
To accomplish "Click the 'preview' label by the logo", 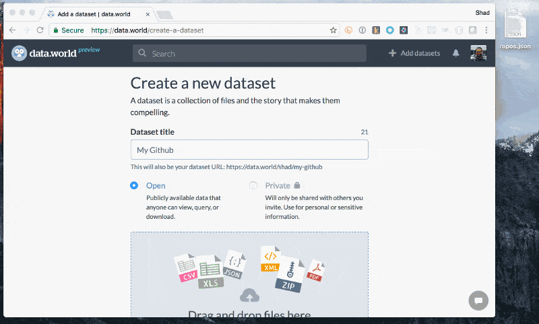I will click(89, 50).
